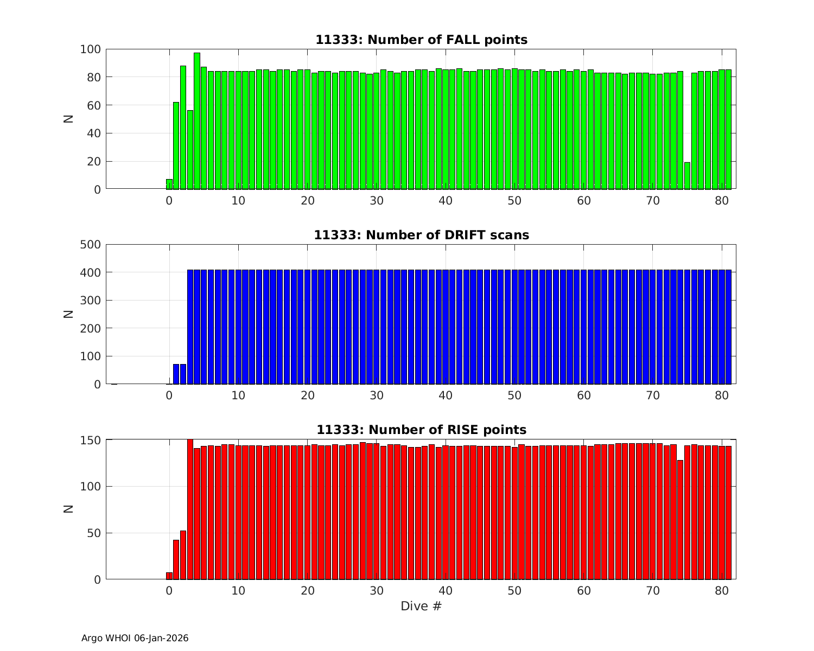
Task: Click the "100" y-axis tick on FALL chart
Action: (x=90, y=49)
